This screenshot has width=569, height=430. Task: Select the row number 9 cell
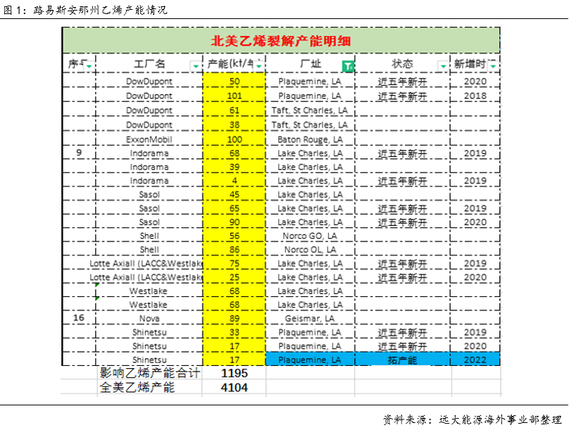pyautogui.click(x=79, y=153)
